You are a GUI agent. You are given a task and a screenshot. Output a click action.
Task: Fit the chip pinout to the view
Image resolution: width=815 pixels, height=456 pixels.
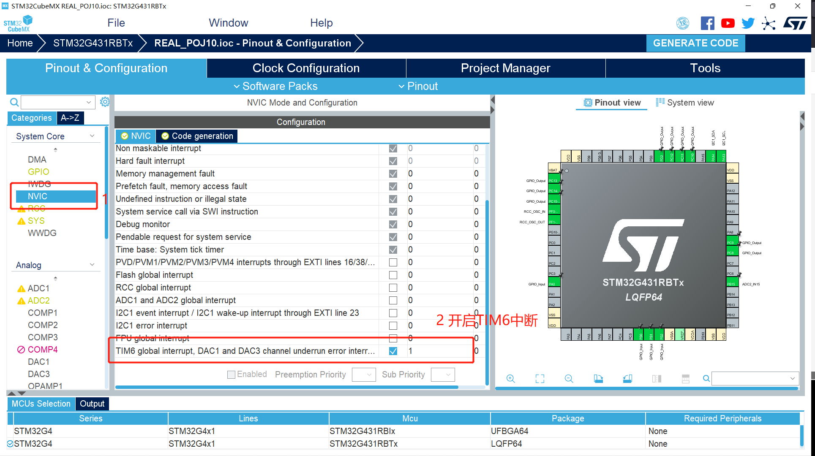click(x=540, y=379)
